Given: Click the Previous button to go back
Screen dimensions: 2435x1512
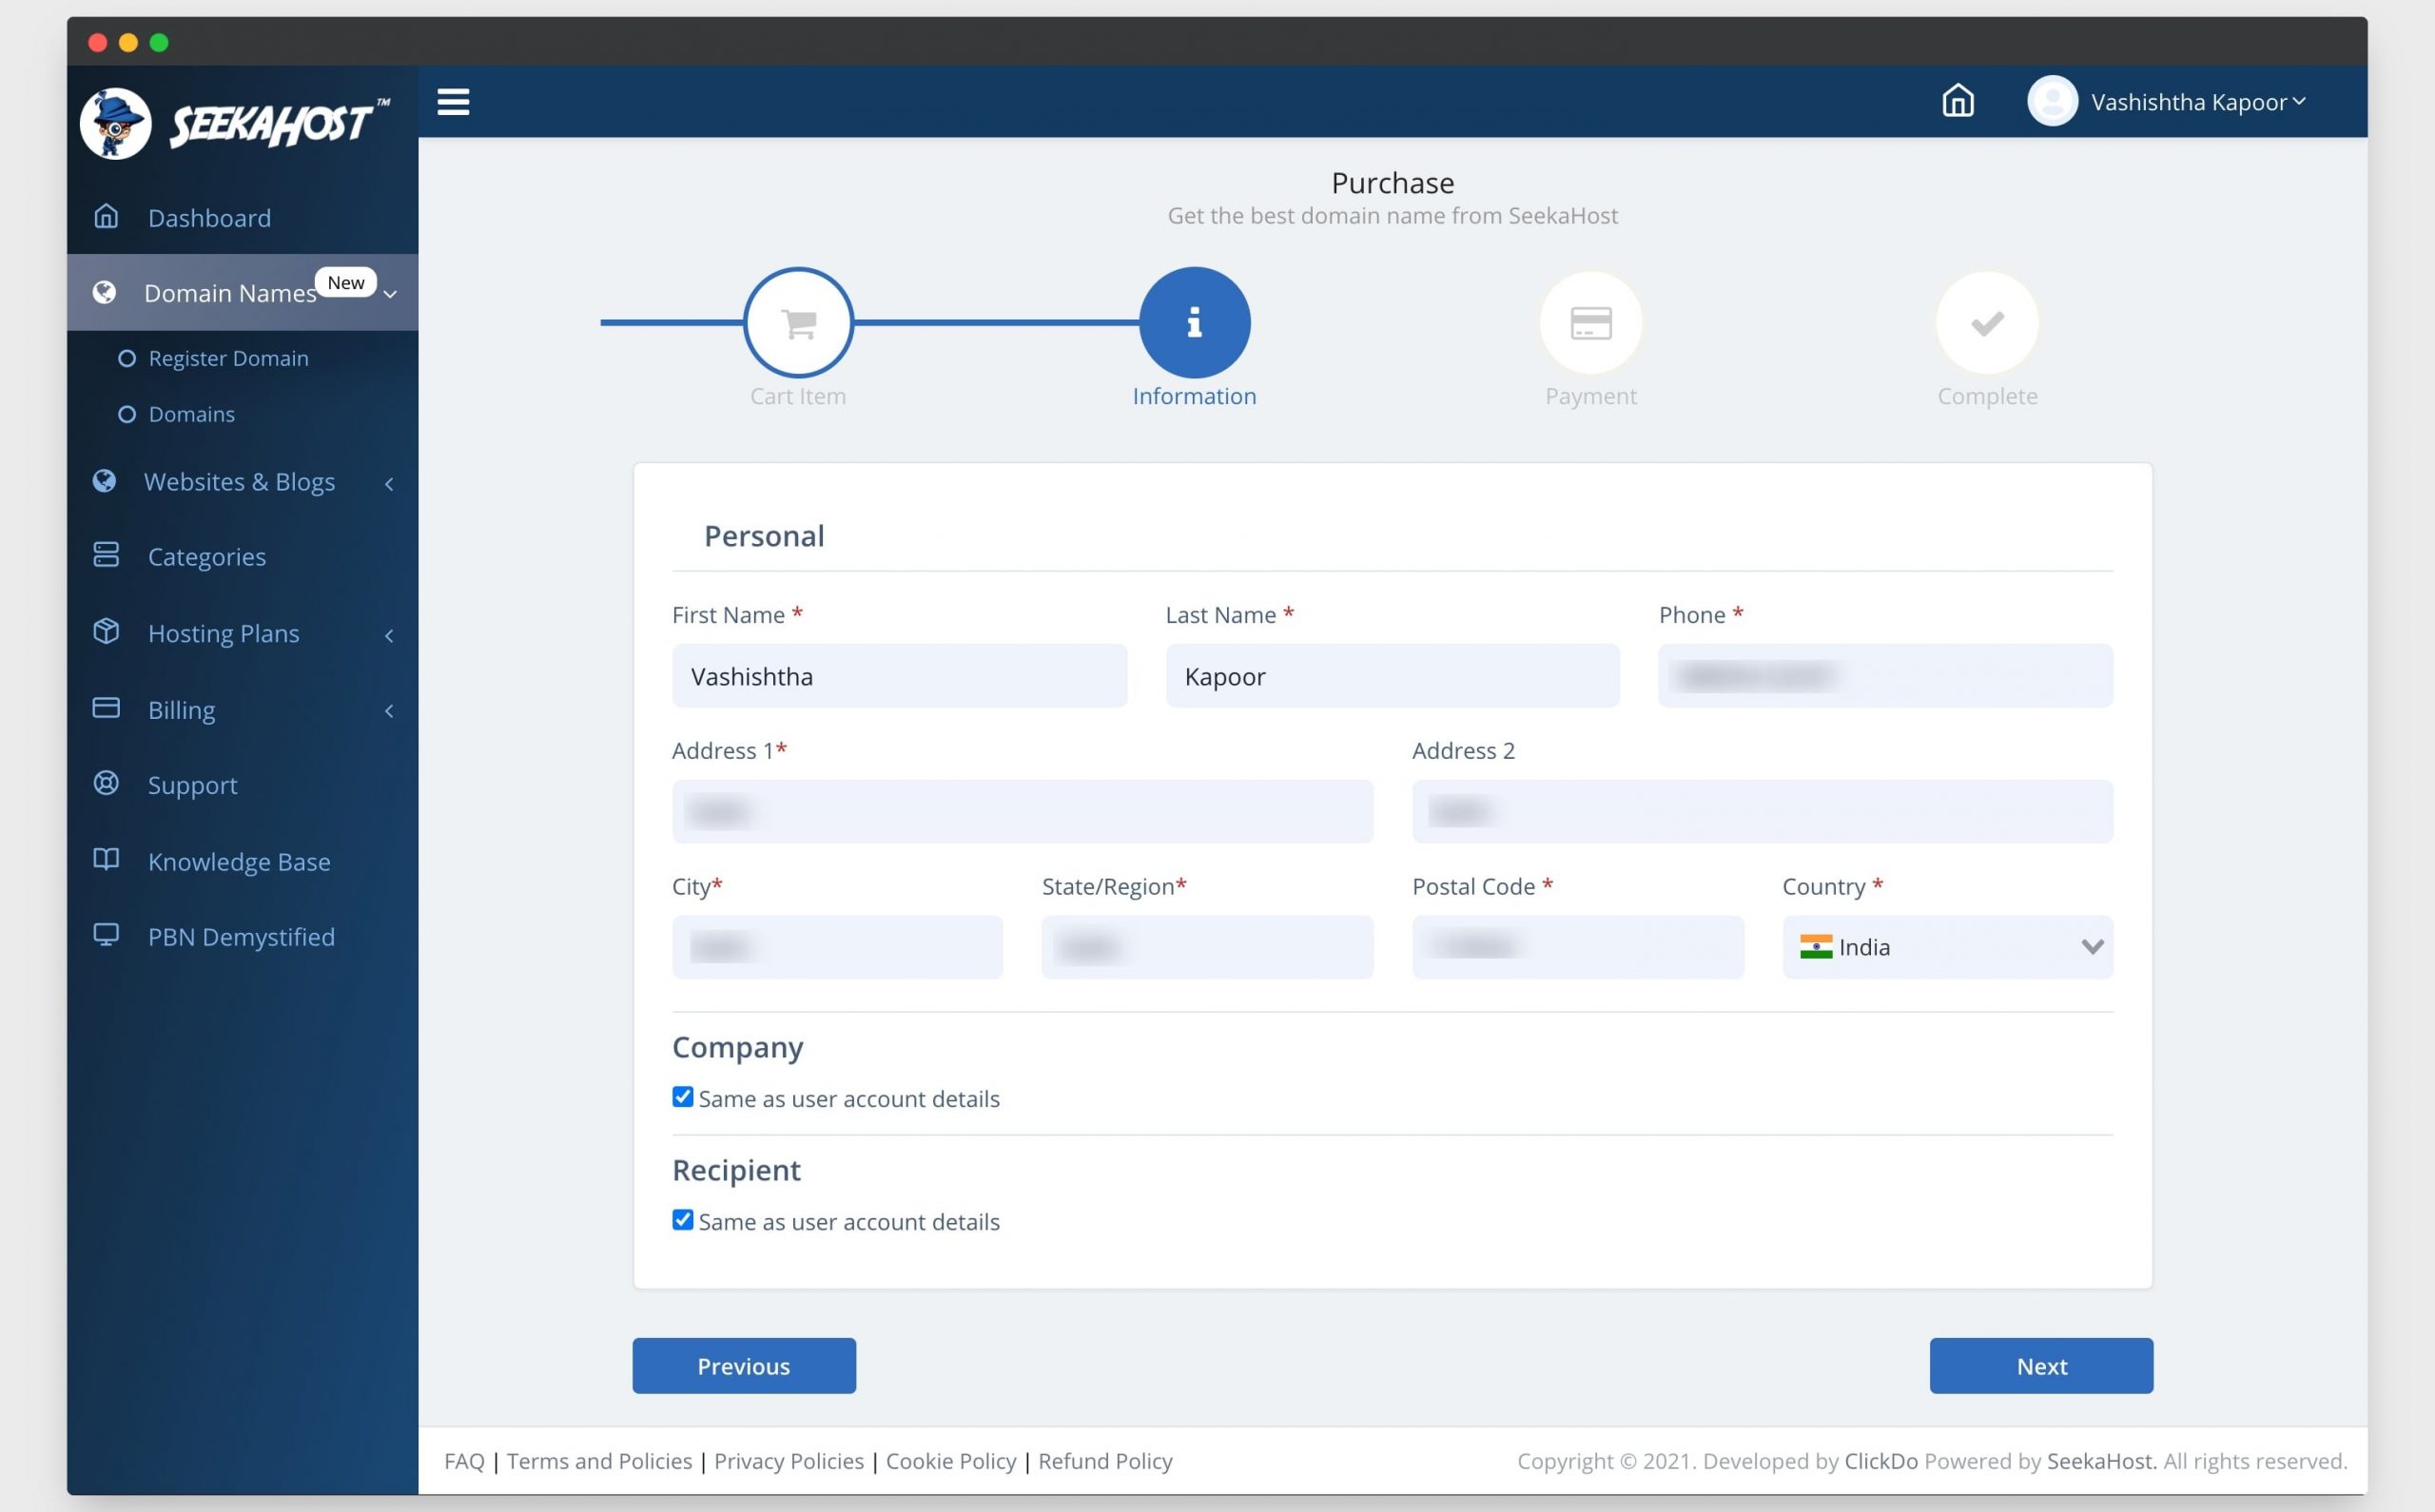Looking at the screenshot, I should tap(744, 1366).
